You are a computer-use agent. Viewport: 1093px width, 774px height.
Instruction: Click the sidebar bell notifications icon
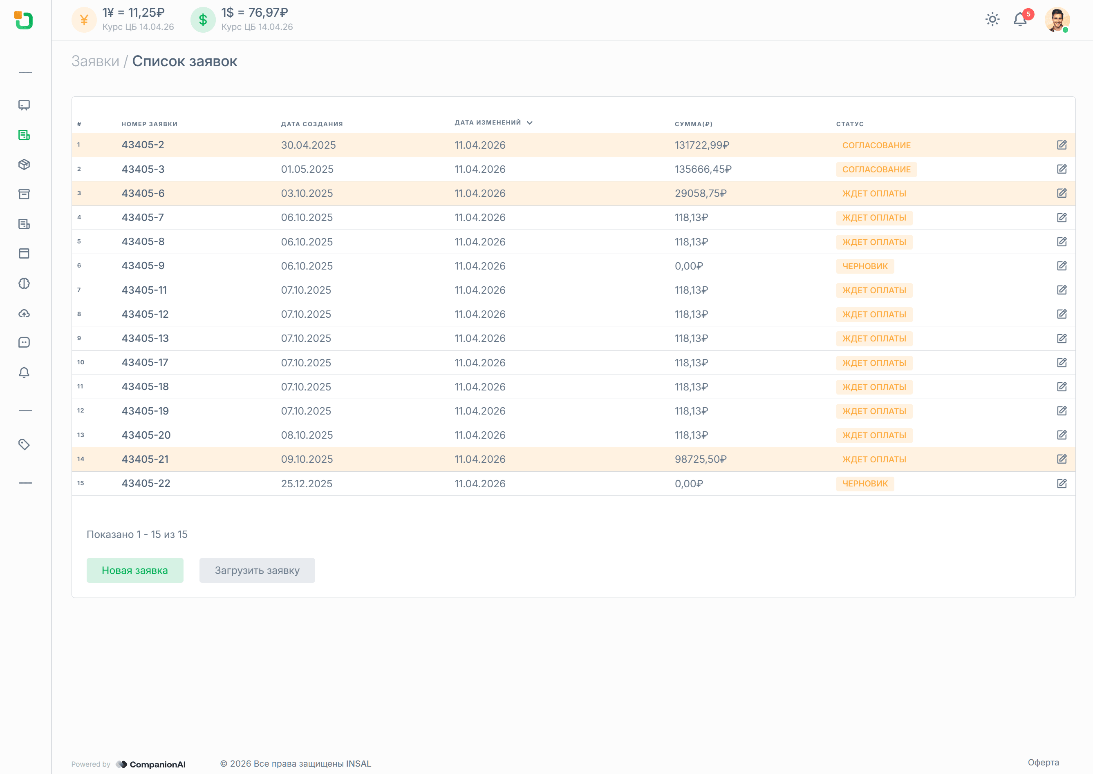(25, 372)
